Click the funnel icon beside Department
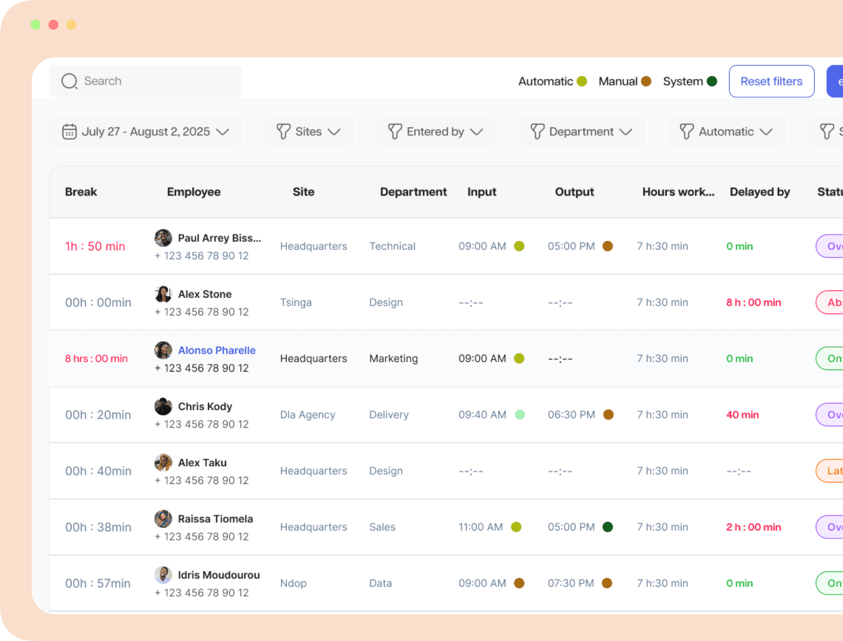 point(537,132)
